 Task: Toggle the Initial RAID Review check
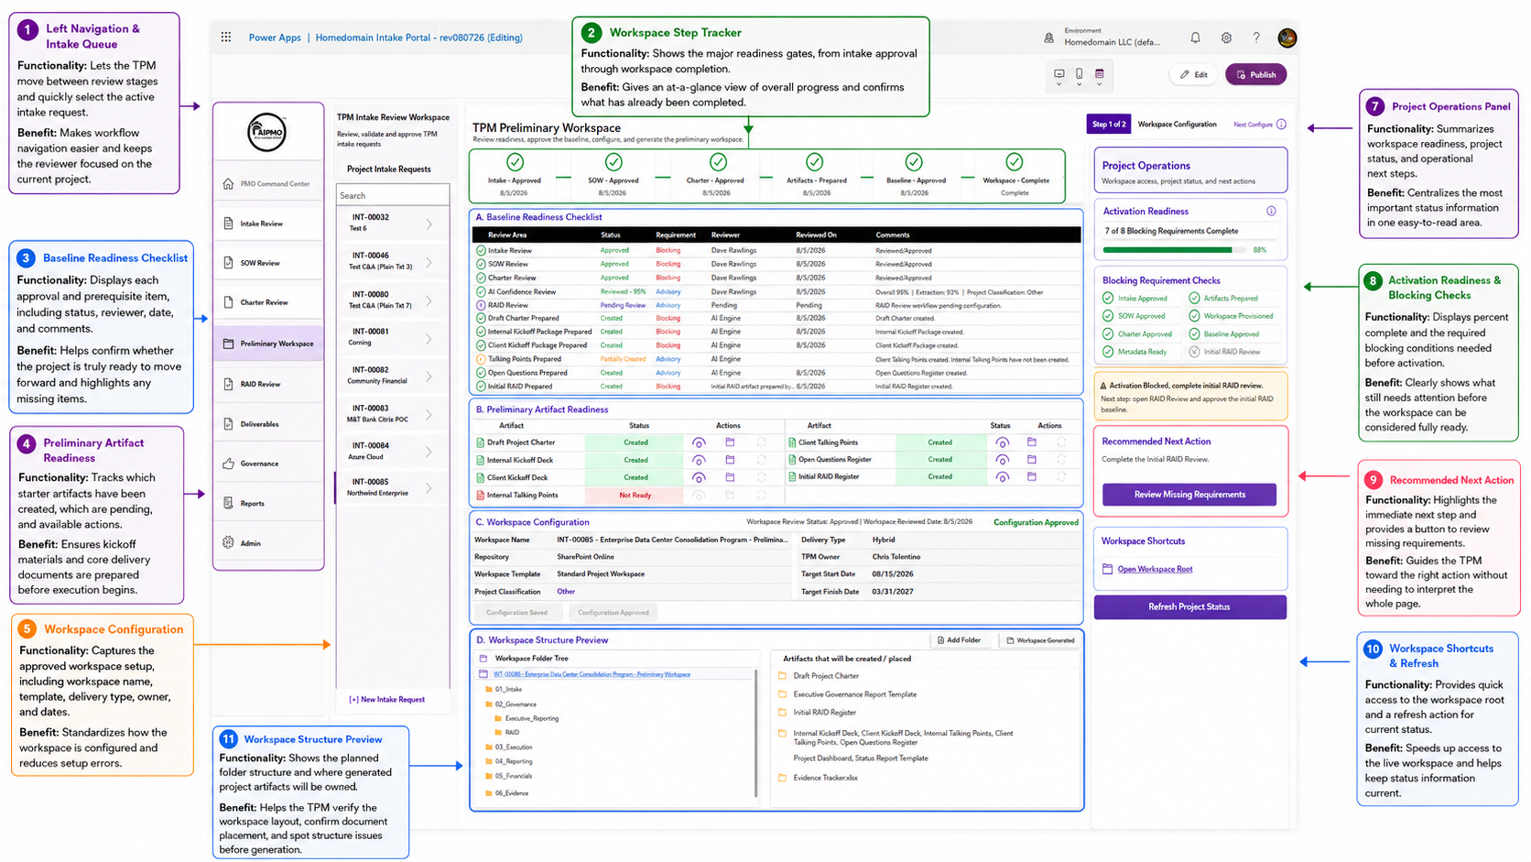tap(1194, 352)
